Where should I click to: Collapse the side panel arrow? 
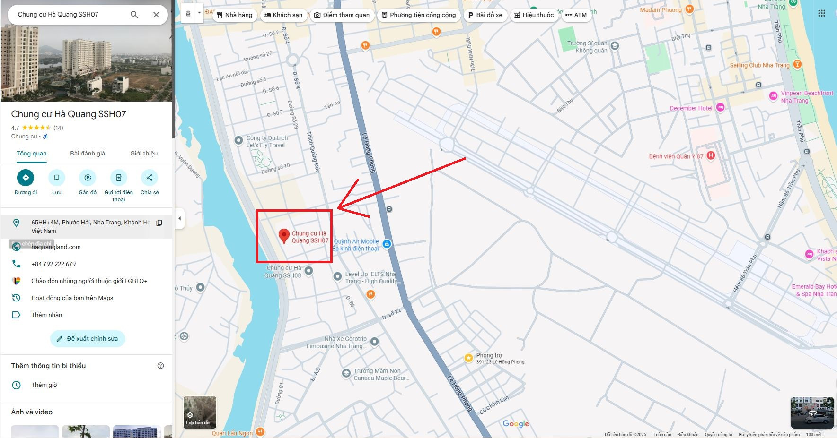[179, 218]
